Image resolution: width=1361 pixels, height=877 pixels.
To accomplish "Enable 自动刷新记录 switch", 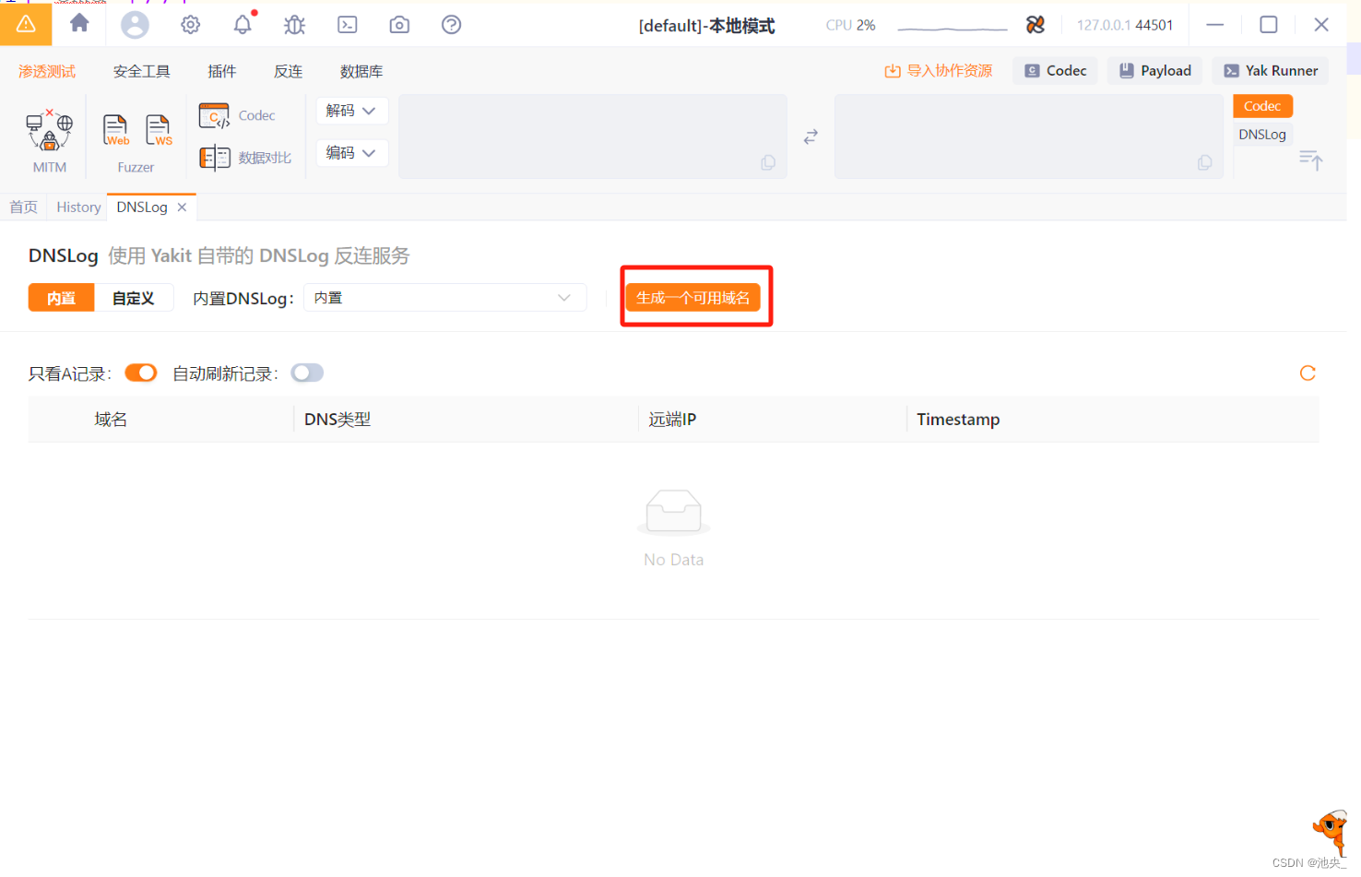I will pyautogui.click(x=307, y=373).
